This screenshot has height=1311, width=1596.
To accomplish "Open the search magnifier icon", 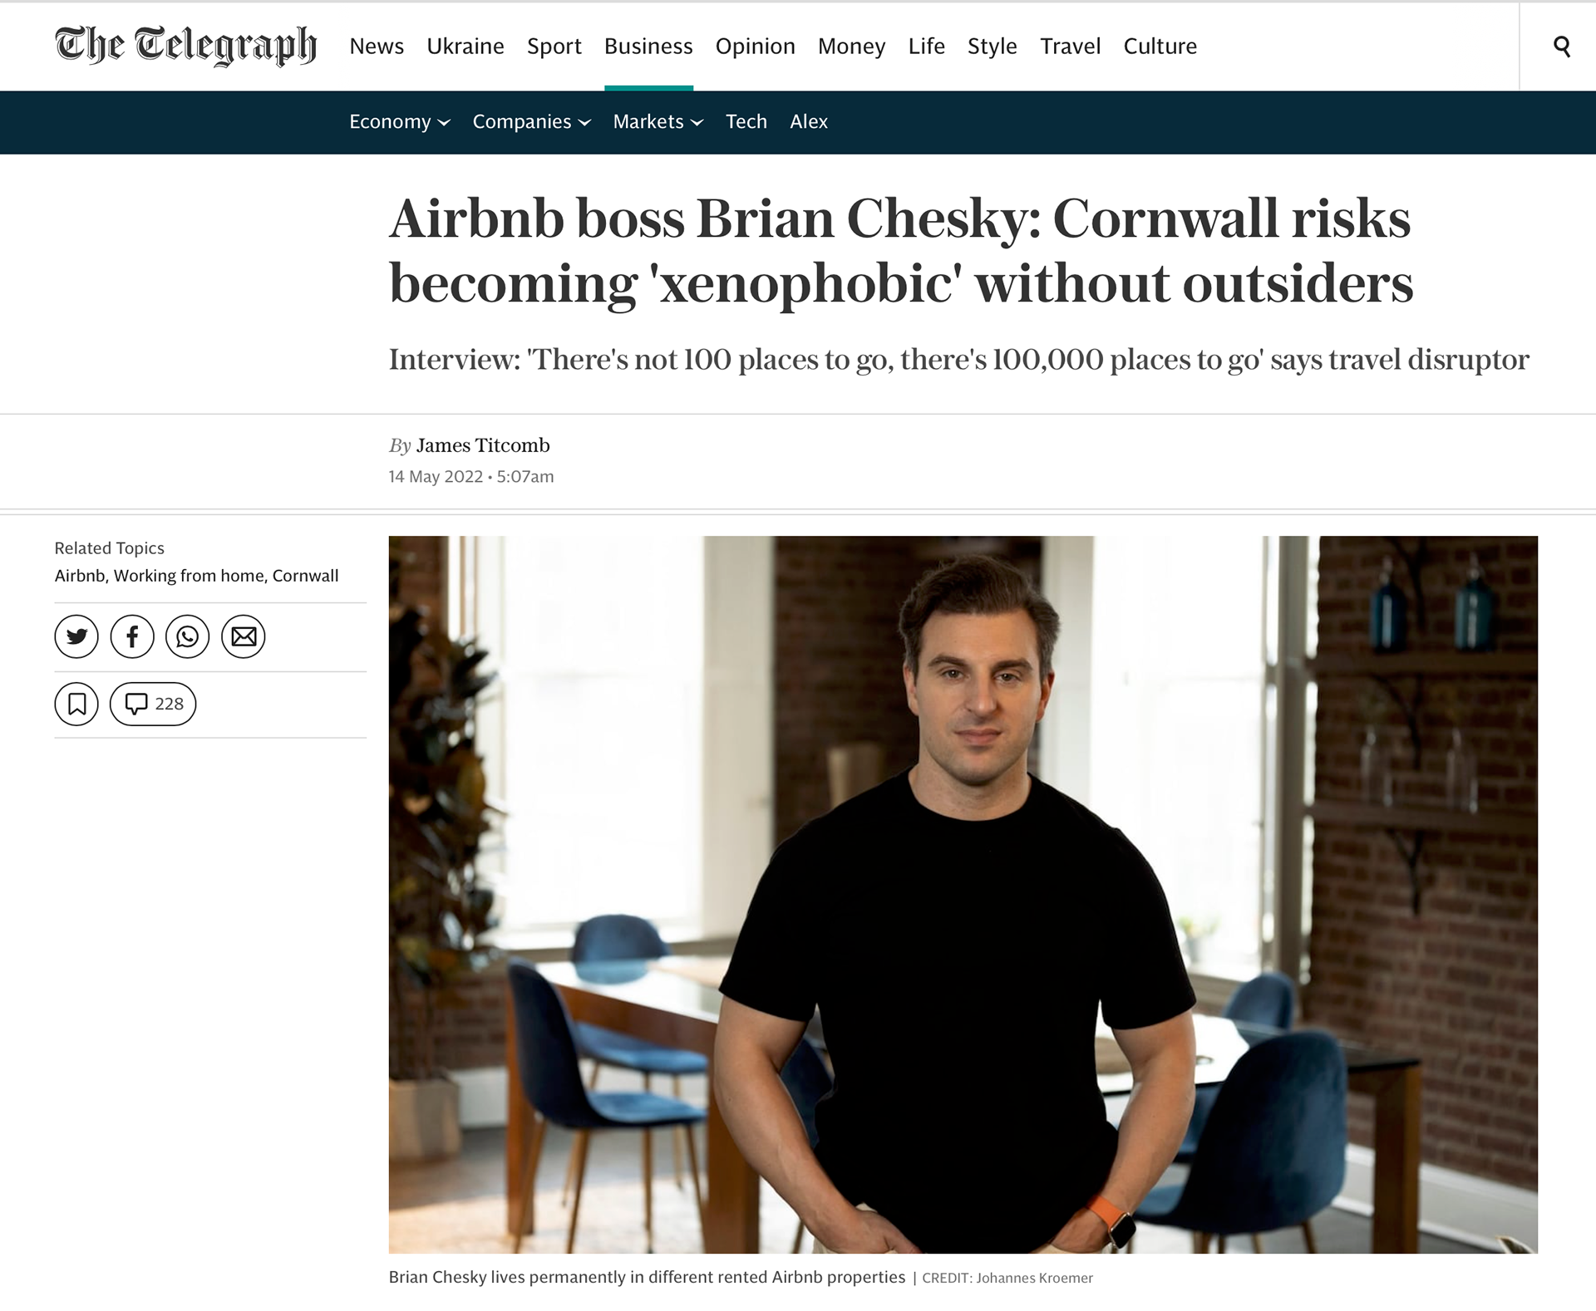I will point(1562,47).
